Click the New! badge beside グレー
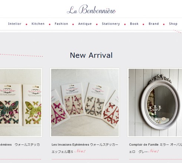 (154, 151)
